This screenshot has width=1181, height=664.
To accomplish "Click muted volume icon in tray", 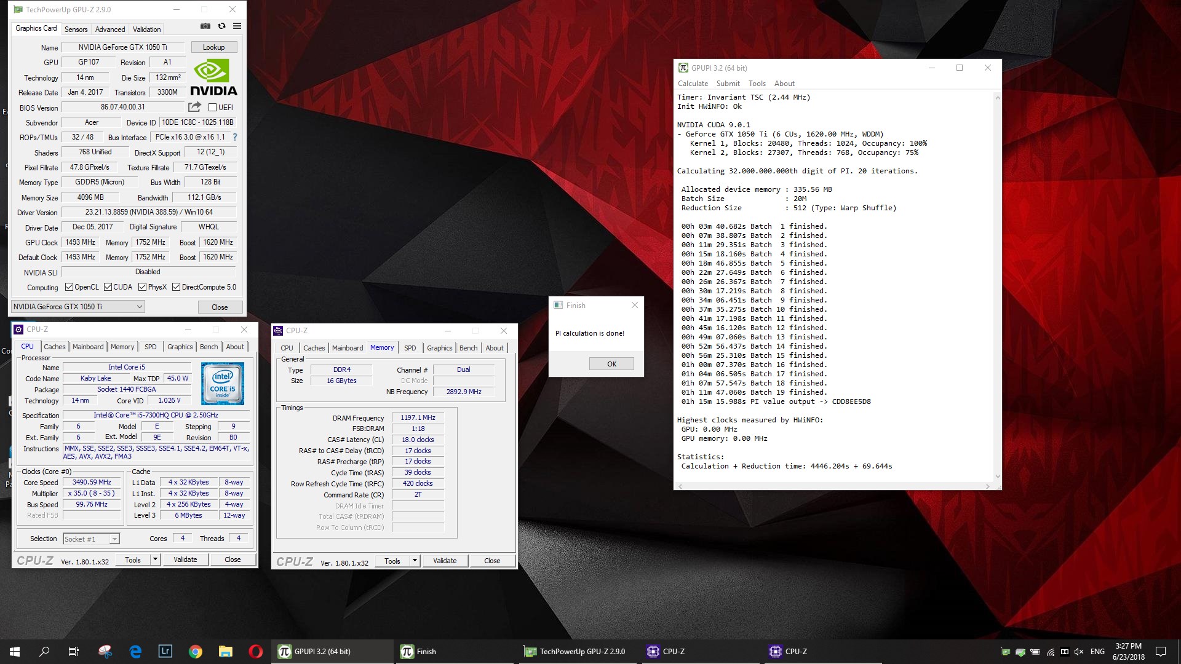I will click(1079, 652).
